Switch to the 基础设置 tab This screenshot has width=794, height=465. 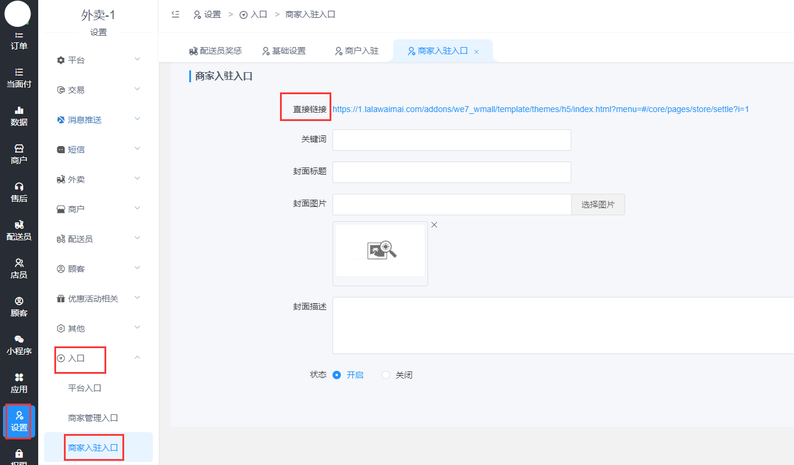coord(284,51)
